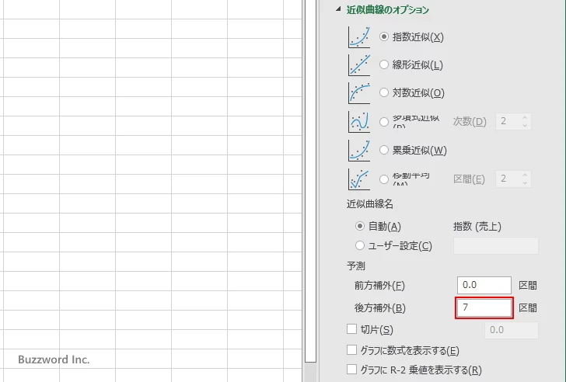This screenshot has height=382, width=566.
Task: Select the polynomial approximation radio button
Action: point(384,121)
